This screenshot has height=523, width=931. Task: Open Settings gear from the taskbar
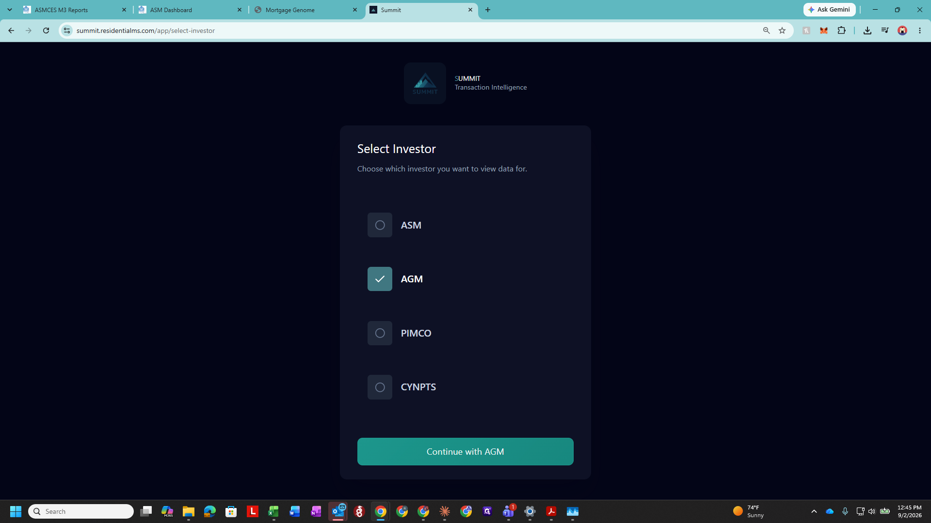pyautogui.click(x=530, y=511)
